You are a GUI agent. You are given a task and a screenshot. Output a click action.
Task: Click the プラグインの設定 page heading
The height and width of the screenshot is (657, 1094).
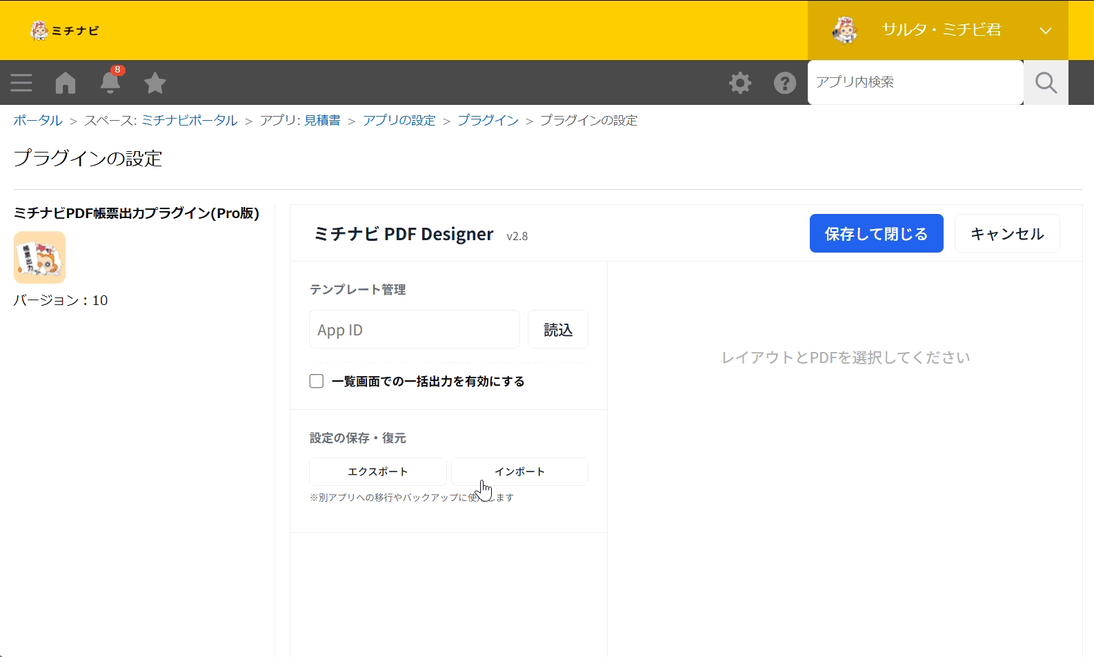[x=88, y=158]
